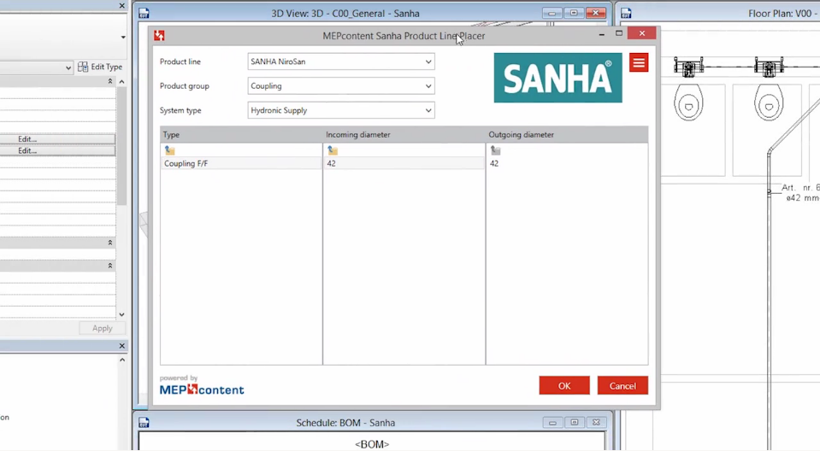Click Edit Type in Properties panel
This screenshot has height=451, width=820.
click(x=100, y=67)
